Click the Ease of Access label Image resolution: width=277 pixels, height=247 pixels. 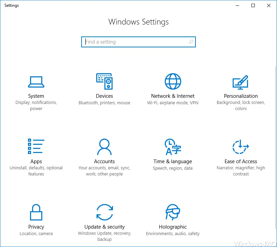pyautogui.click(x=240, y=161)
